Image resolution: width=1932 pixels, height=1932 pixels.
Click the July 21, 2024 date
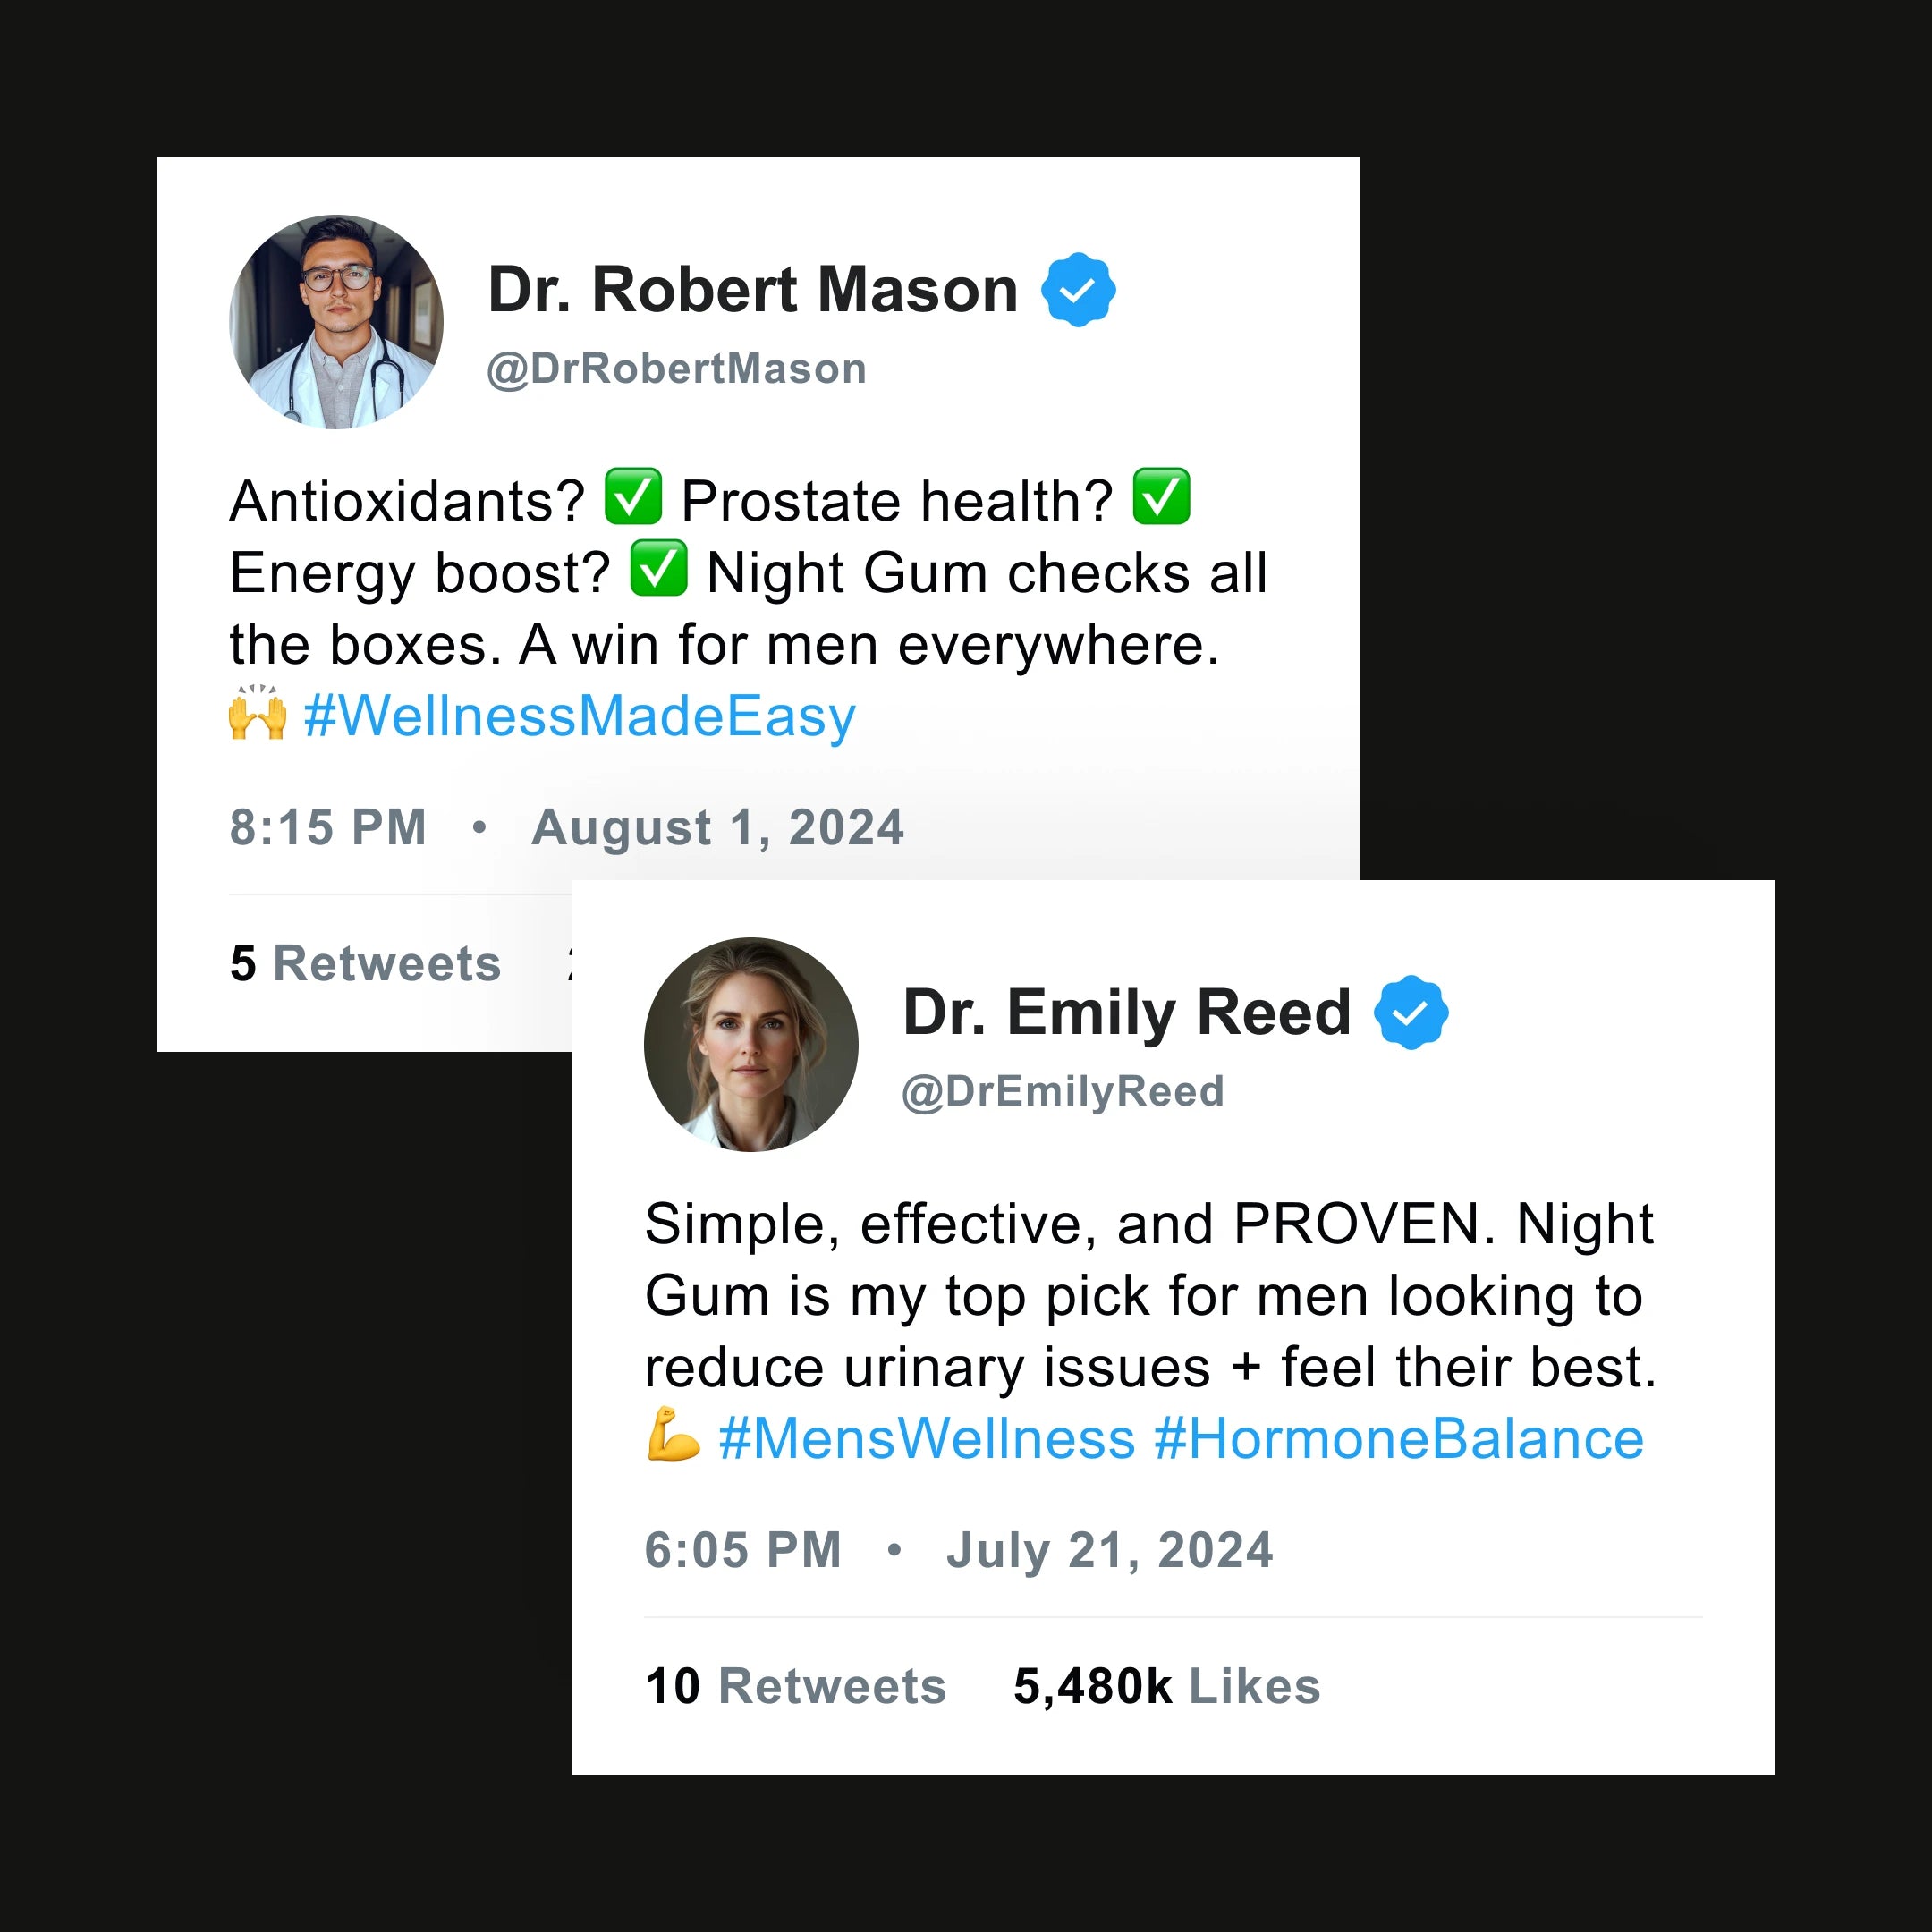point(1109,1551)
